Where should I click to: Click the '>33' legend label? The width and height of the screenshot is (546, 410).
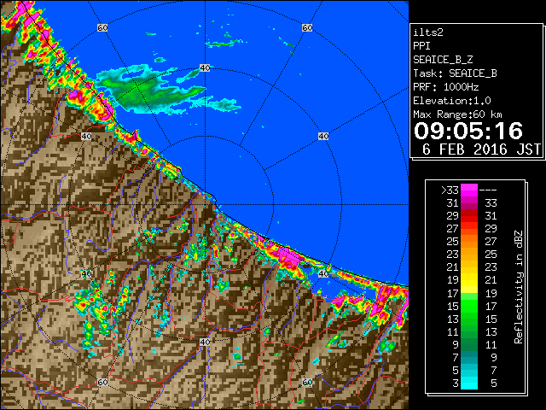(x=450, y=190)
